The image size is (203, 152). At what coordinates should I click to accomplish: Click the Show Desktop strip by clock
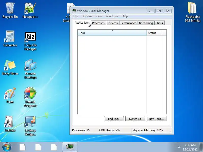[x=201, y=147]
